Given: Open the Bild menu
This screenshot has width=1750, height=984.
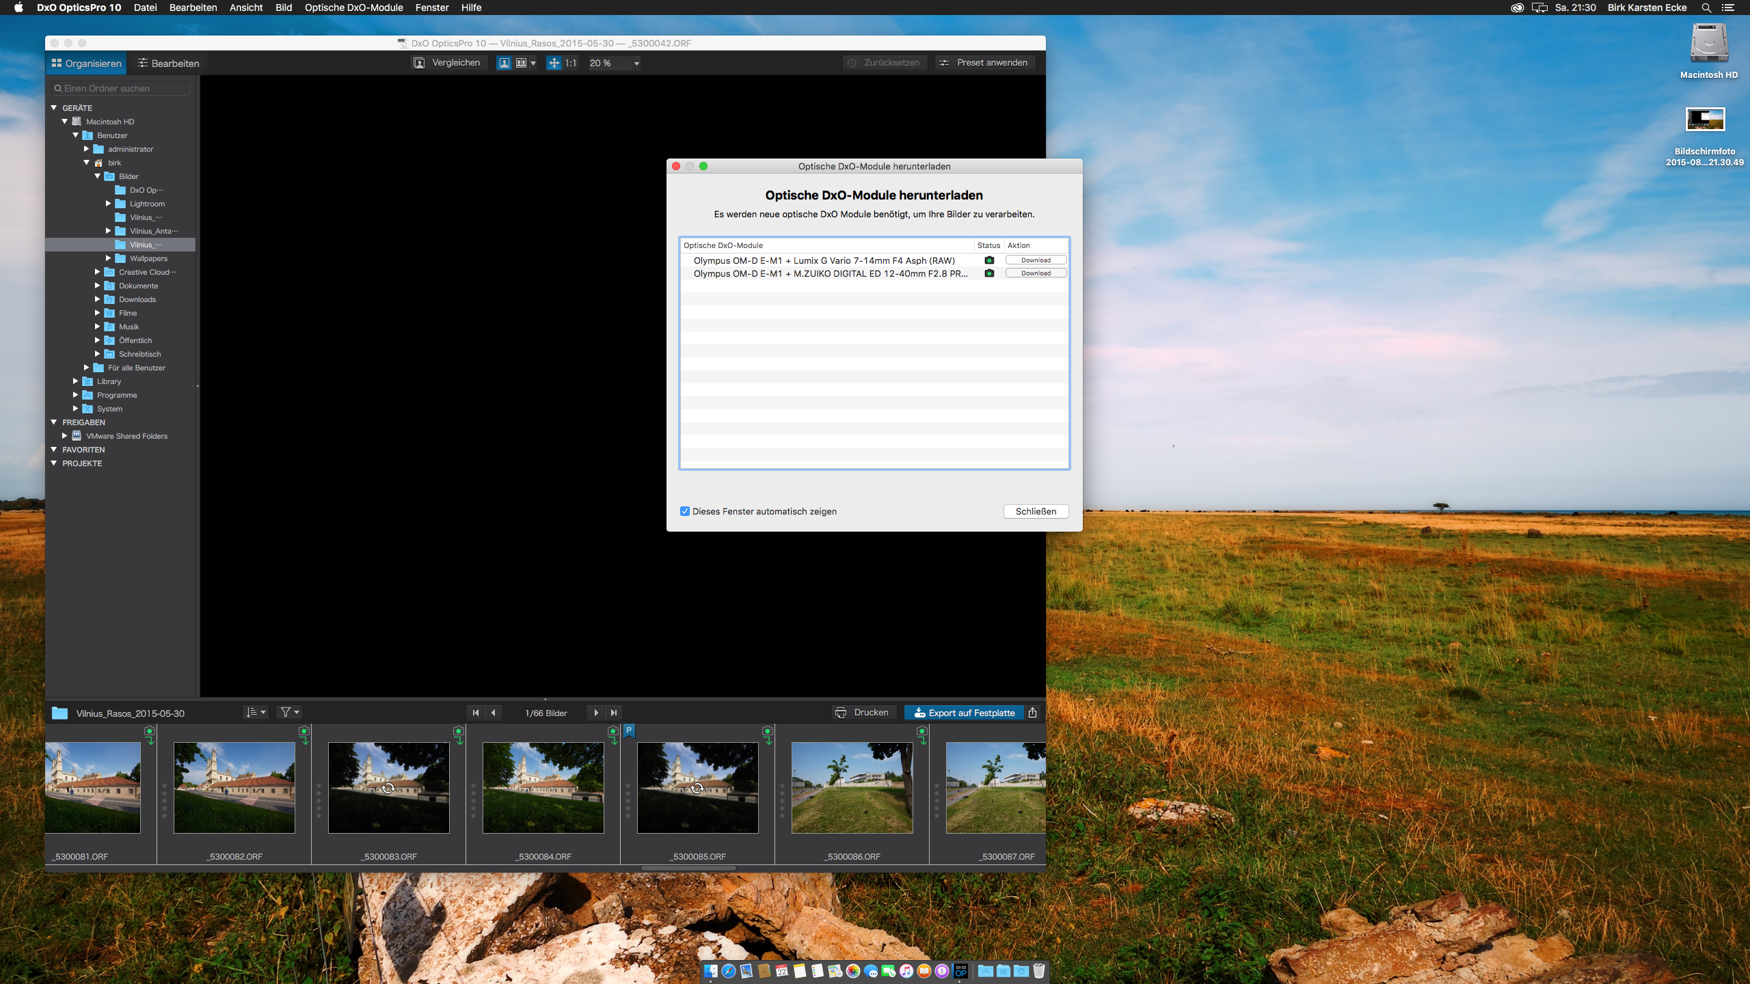Looking at the screenshot, I should point(284,8).
